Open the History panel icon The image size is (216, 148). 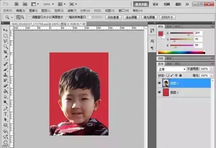(x=152, y=30)
